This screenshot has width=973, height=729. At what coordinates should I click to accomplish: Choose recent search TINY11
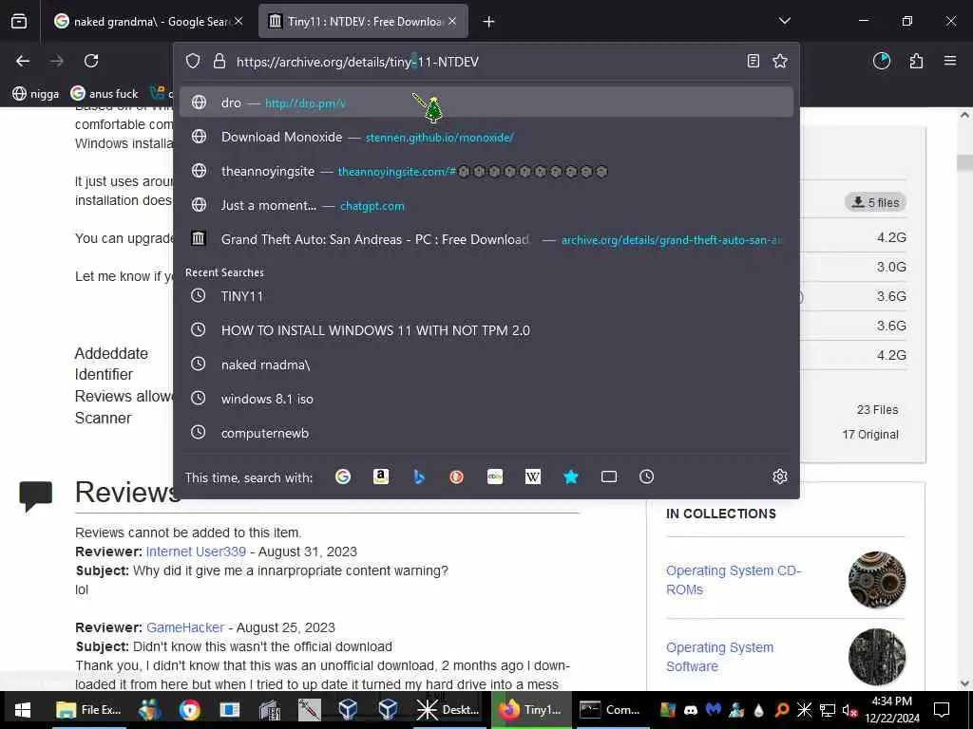[x=486, y=296]
